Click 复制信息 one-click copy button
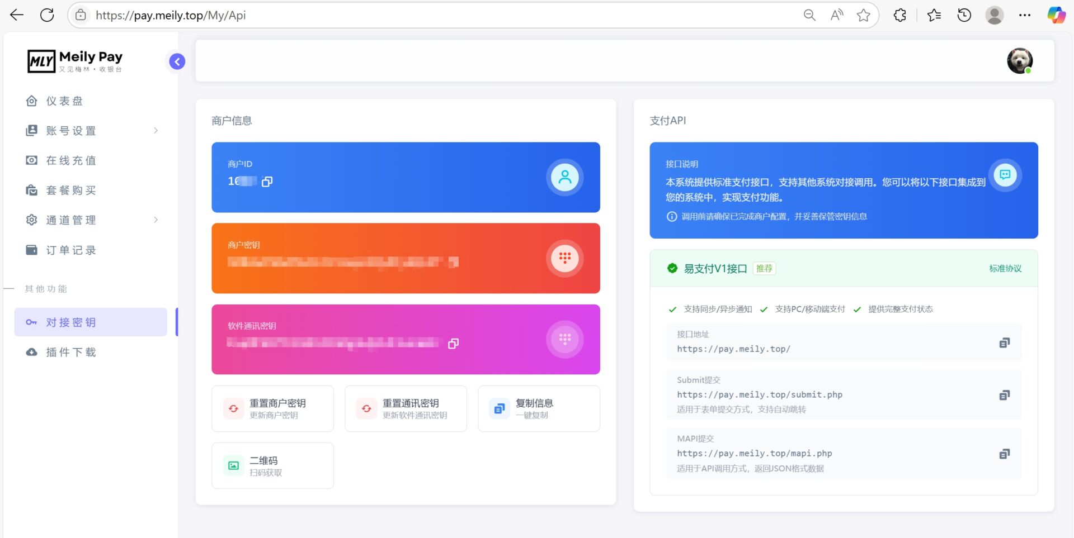 point(538,408)
